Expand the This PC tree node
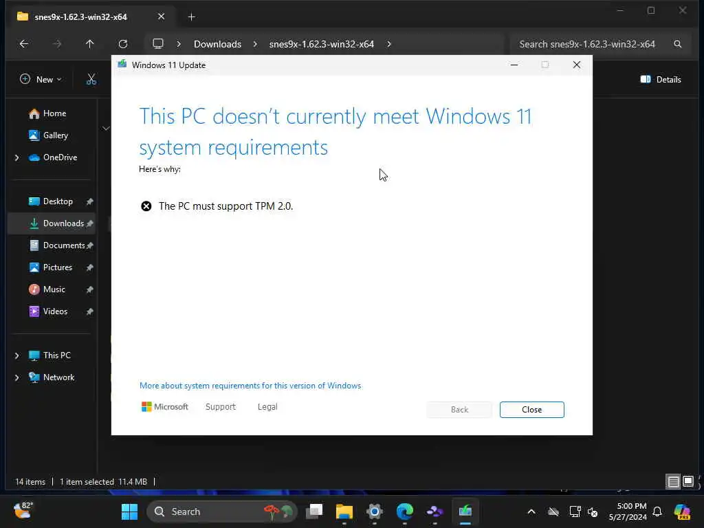Screen dimensions: 704x528 pyautogui.click(x=17, y=355)
